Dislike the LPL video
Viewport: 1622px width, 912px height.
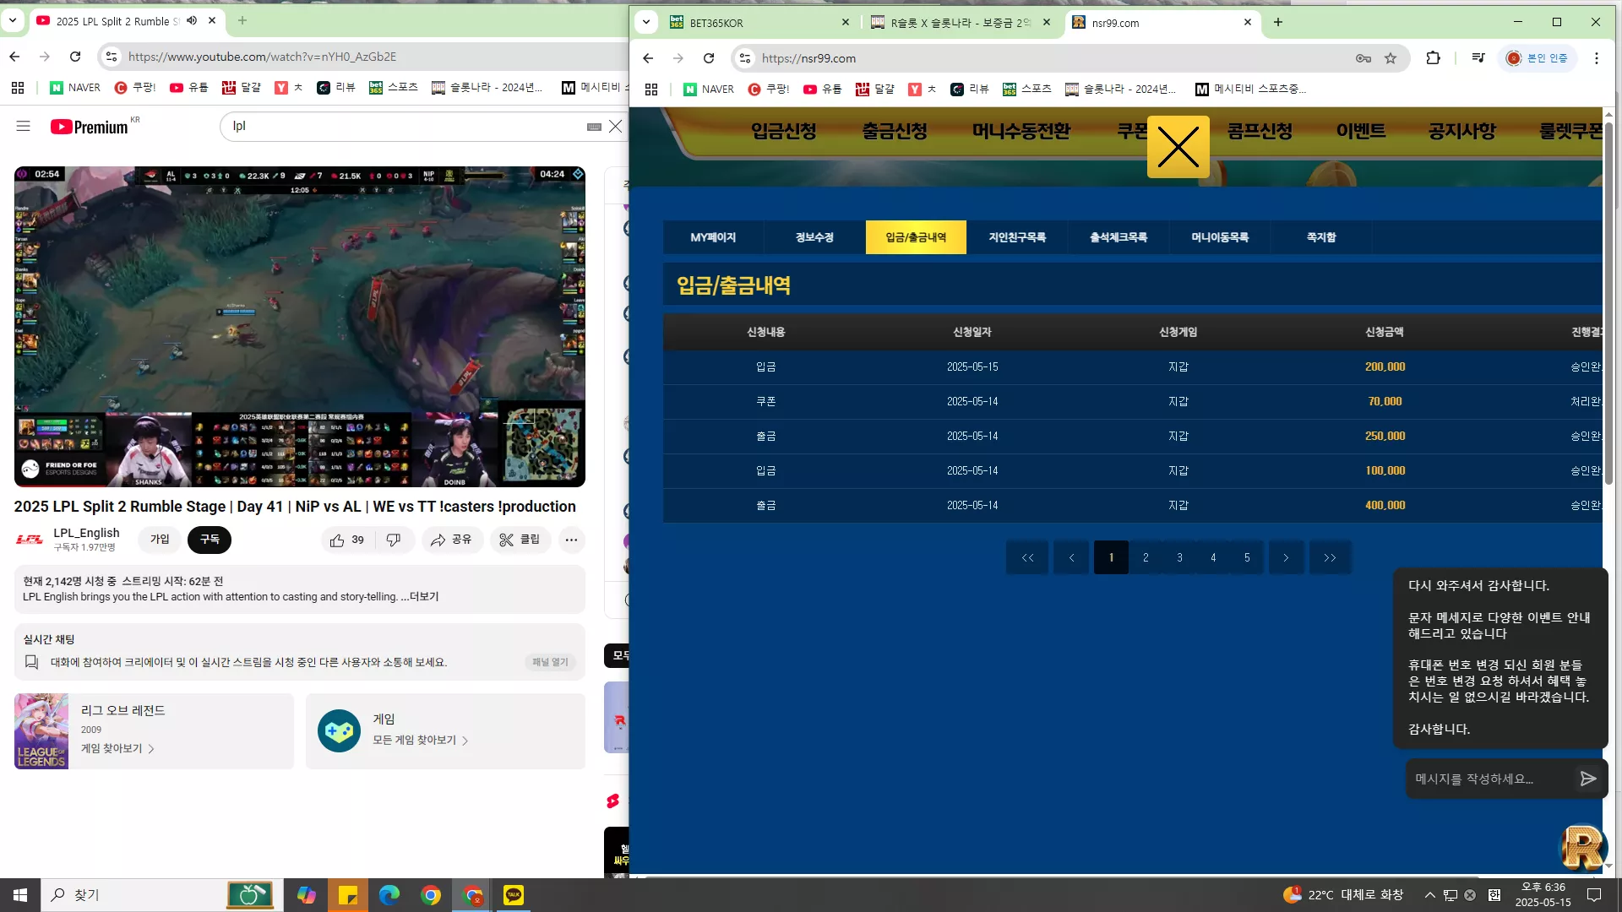[x=394, y=540]
